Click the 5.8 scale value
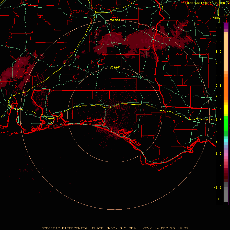This screenshot has width=230, height=230. coord(218,86)
